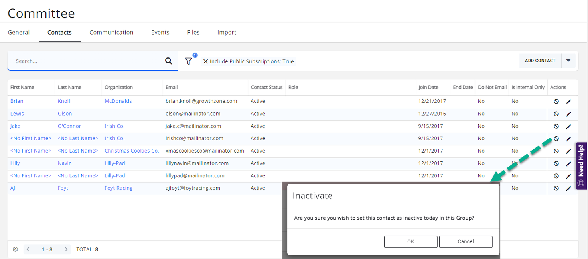588x259 pixels.
Task: Edit Lewis Olson with pencil icon
Action: (x=568, y=114)
